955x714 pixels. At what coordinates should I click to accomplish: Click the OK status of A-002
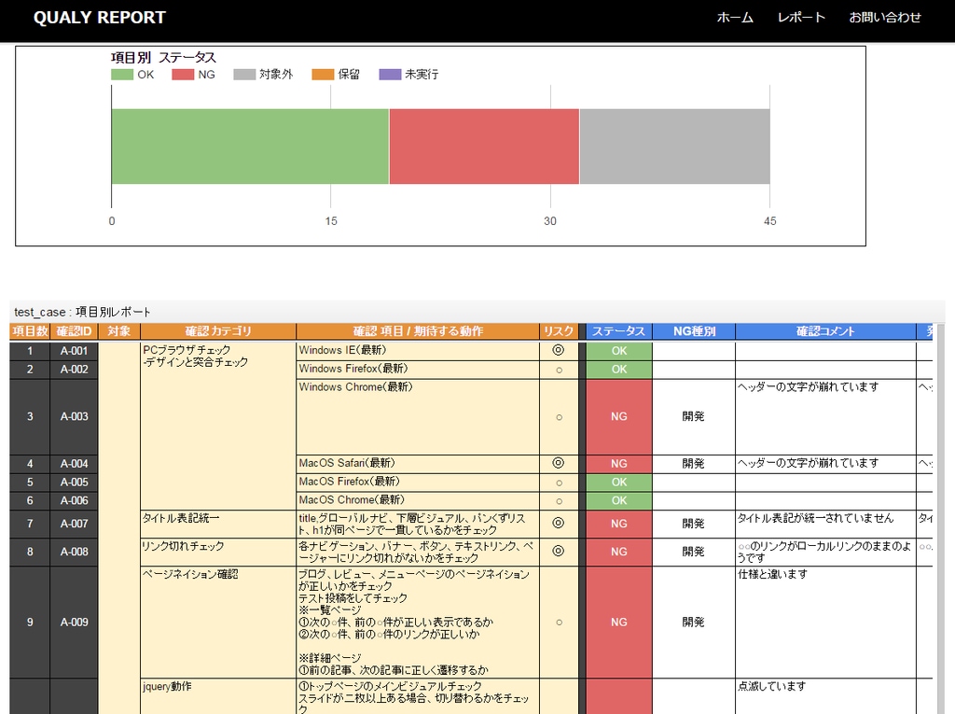[619, 370]
